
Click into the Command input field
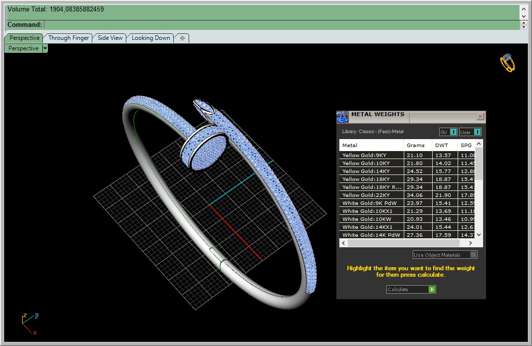pyautogui.click(x=281, y=25)
